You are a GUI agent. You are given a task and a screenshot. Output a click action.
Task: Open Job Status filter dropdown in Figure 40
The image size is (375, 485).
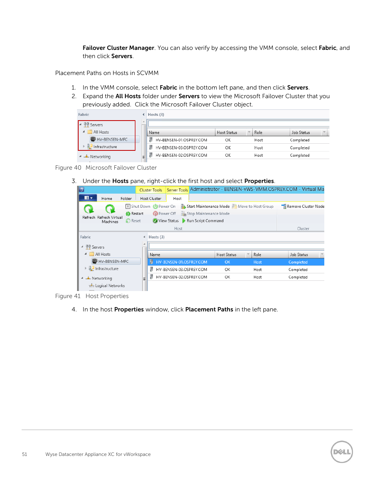pyautogui.click(x=324, y=132)
